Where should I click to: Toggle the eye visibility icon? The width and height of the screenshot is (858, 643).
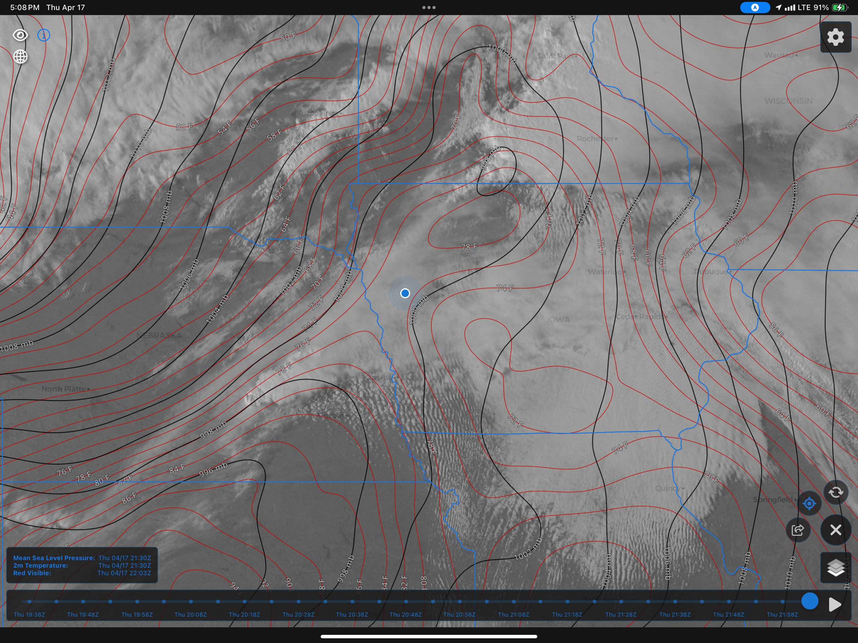point(20,35)
